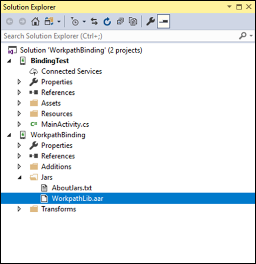
Task: Click WorkpathBinding References icon
Action: 34,156
